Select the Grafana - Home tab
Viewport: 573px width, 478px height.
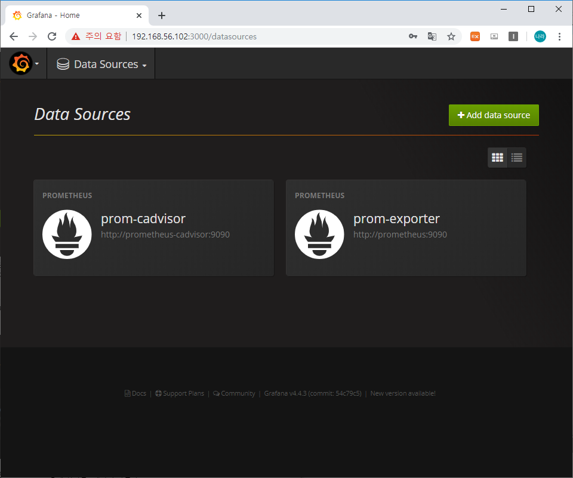click(77, 16)
